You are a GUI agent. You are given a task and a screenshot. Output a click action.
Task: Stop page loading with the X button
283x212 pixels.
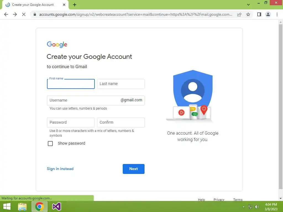(24, 14)
